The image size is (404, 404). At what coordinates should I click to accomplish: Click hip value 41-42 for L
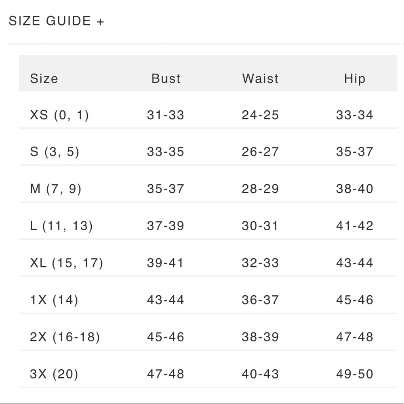(x=355, y=226)
